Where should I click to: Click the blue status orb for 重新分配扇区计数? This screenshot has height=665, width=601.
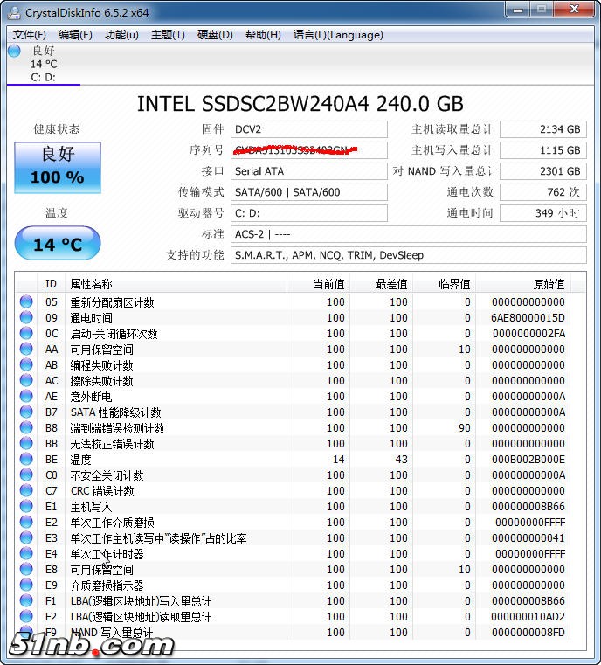[26, 302]
